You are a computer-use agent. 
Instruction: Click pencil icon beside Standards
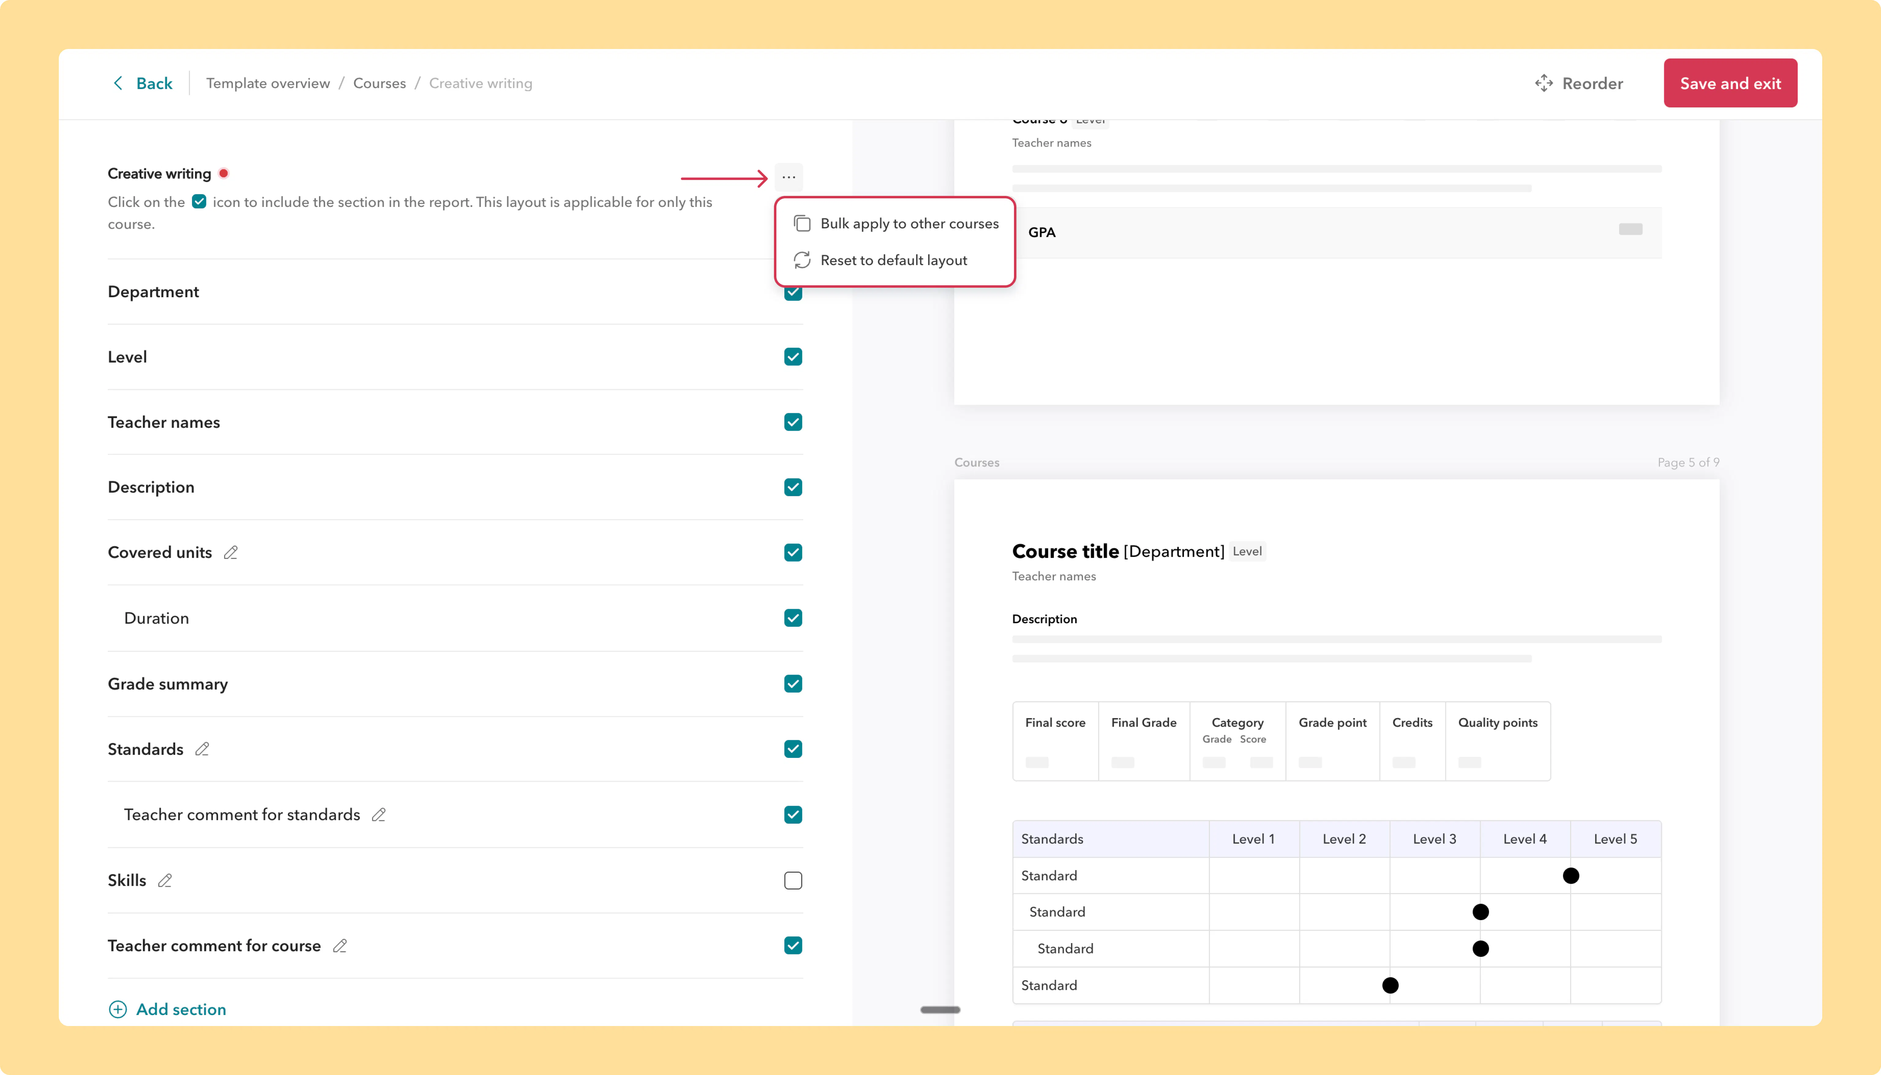pos(202,749)
